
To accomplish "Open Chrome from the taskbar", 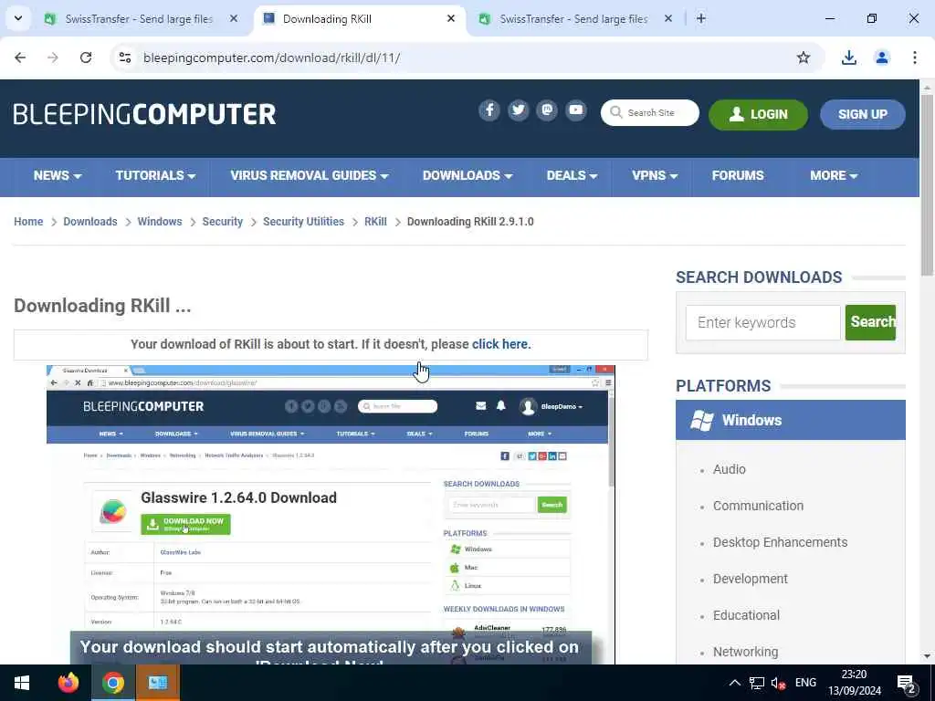I will pos(113,683).
